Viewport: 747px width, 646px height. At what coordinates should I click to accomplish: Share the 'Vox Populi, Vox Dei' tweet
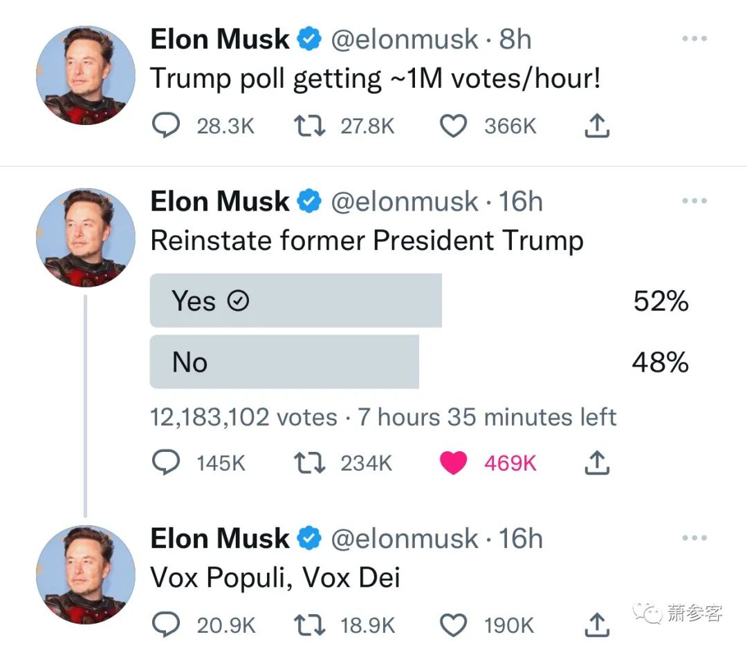point(597,625)
